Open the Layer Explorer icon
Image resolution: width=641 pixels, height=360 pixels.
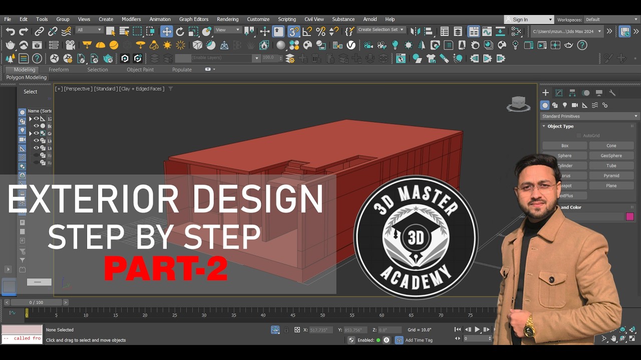click(458, 31)
